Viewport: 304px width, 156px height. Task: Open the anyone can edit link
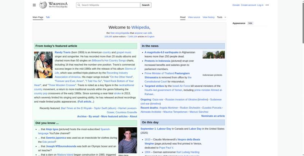click(143, 33)
